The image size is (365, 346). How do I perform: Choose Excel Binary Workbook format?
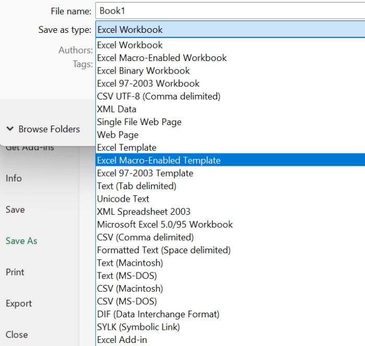pos(143,71)
